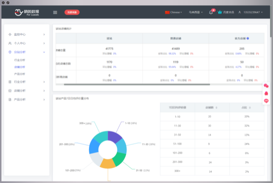
Task: Click the horizontal scrollbar under statistics table
Action: (x=137, y=84)
